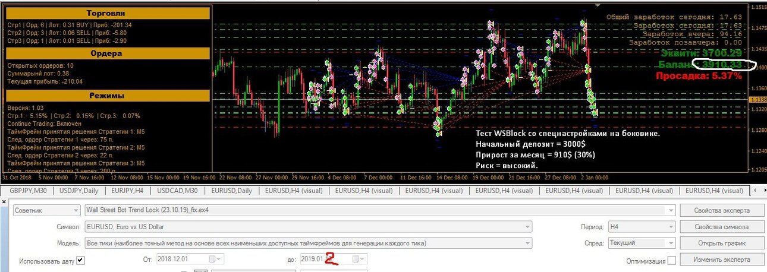Enable the Оптимизация checkbox
The image size is (767, 272).
tap(671, 261)
